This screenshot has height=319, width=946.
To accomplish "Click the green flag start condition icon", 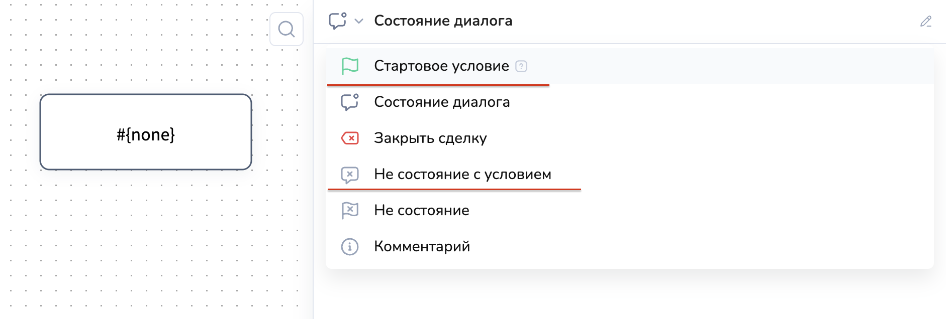I will (x=350, y=66).
